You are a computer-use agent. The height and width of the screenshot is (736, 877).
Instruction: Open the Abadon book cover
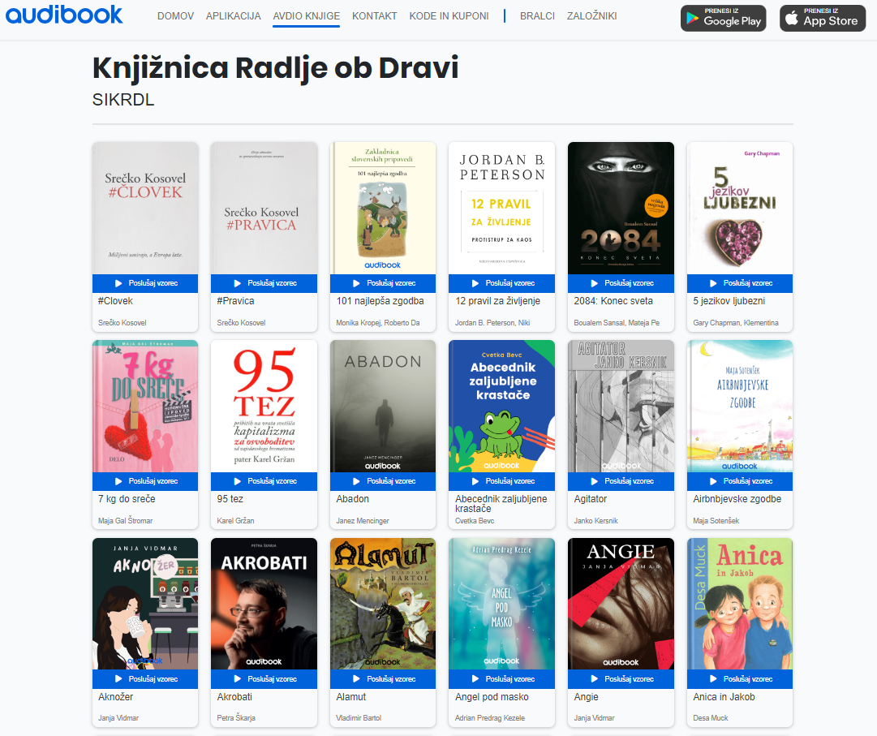click(x=383, y=406)
